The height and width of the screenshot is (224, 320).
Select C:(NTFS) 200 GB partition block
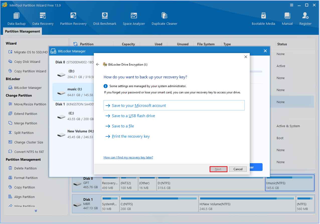[x=158, y=204]
